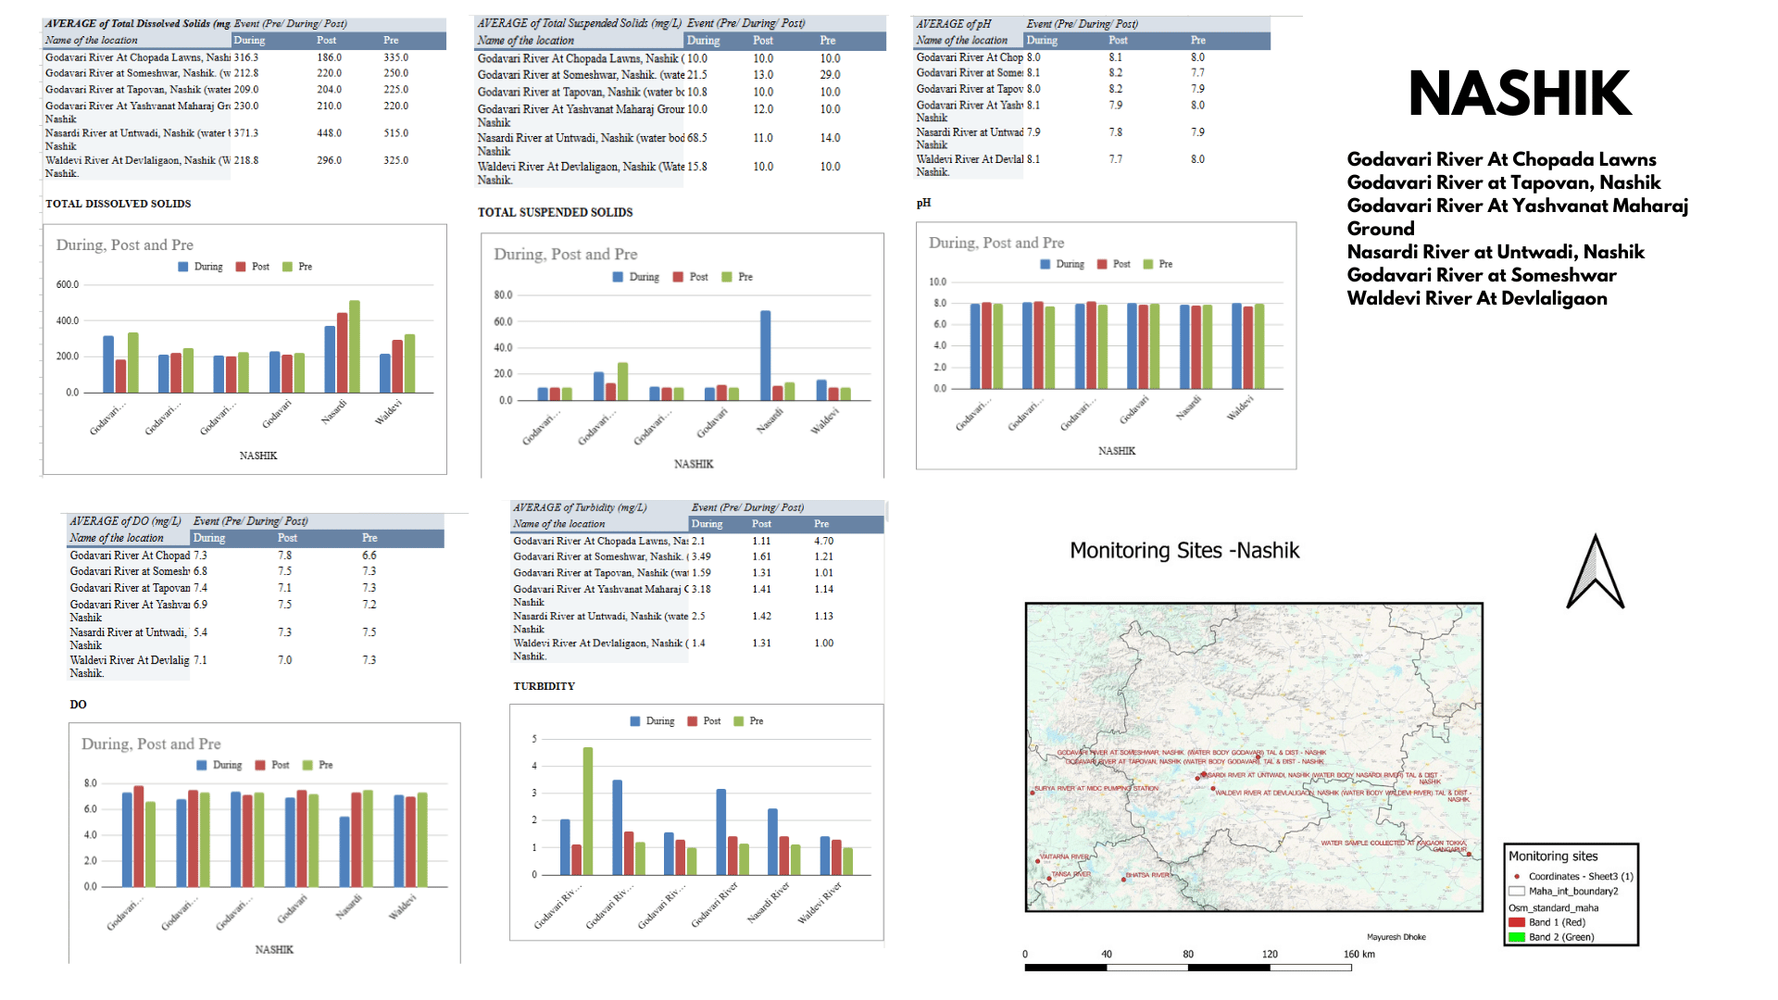
Task: Click the 6.6 Pre value in the DO table
Action: tap(369, 556)
